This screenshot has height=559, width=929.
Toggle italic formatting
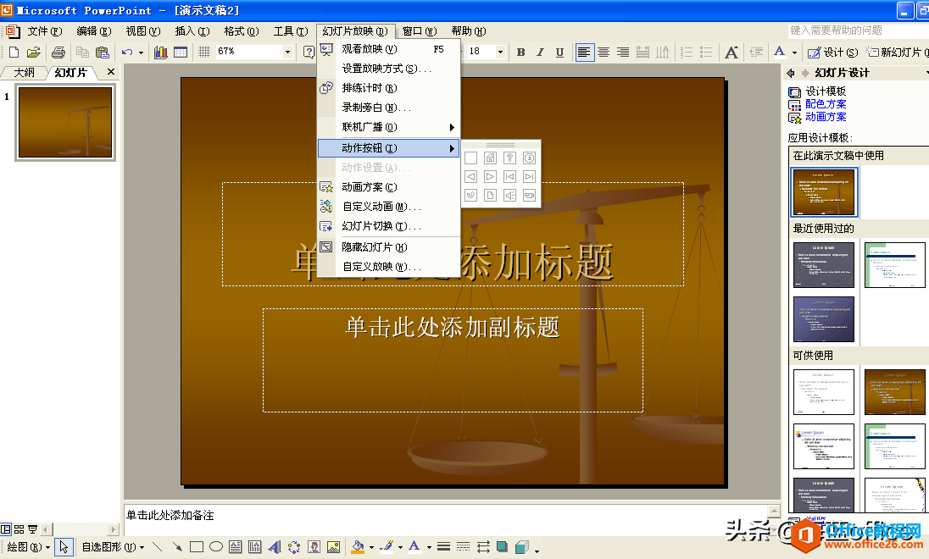point(540,52)
